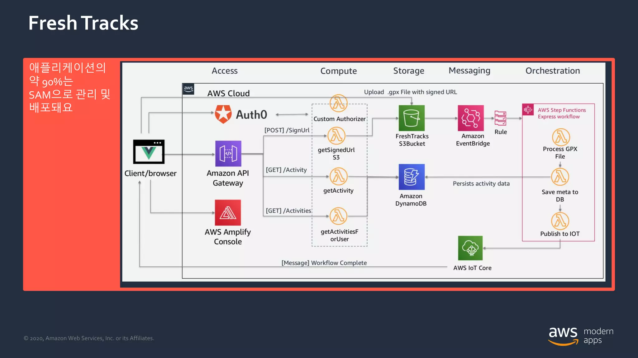This screenshot has height=358, width=638.
Task: Select the Process GPX File Lambda icon
Action: (x=561, y=137)
